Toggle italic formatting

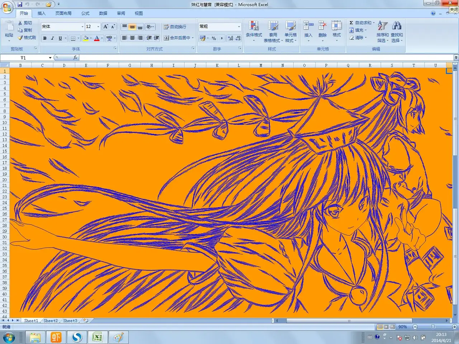coord(52,38)
